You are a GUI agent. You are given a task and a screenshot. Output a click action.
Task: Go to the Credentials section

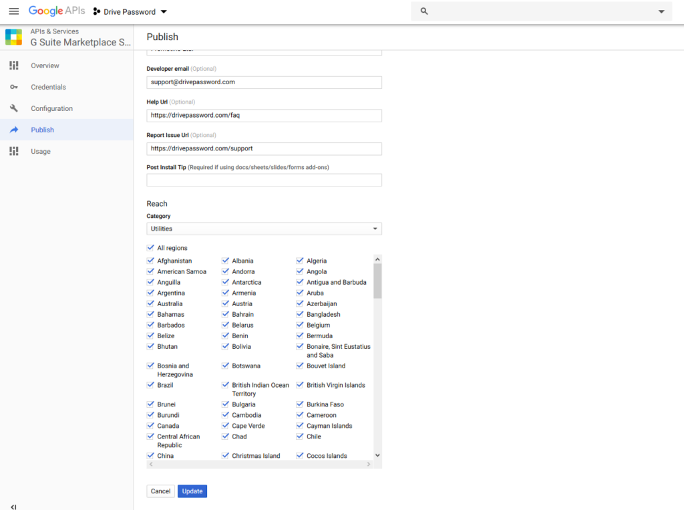[48, 87]
